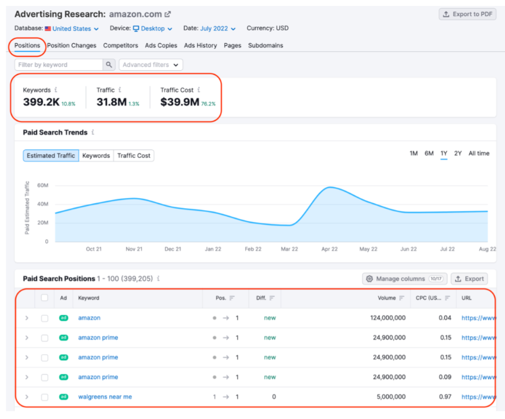Click the URL column header
The width and height of the screenshot is (505, 419).
(x=466, y=298)
